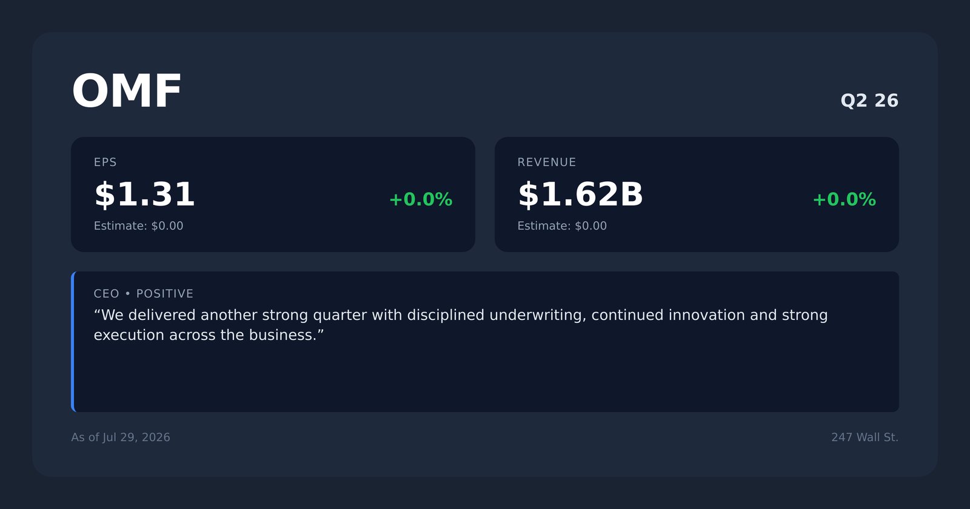Screen dimensions: 970x509
Task: Click the EPS +0.0% change indicator
Action: tap(421, 199)
